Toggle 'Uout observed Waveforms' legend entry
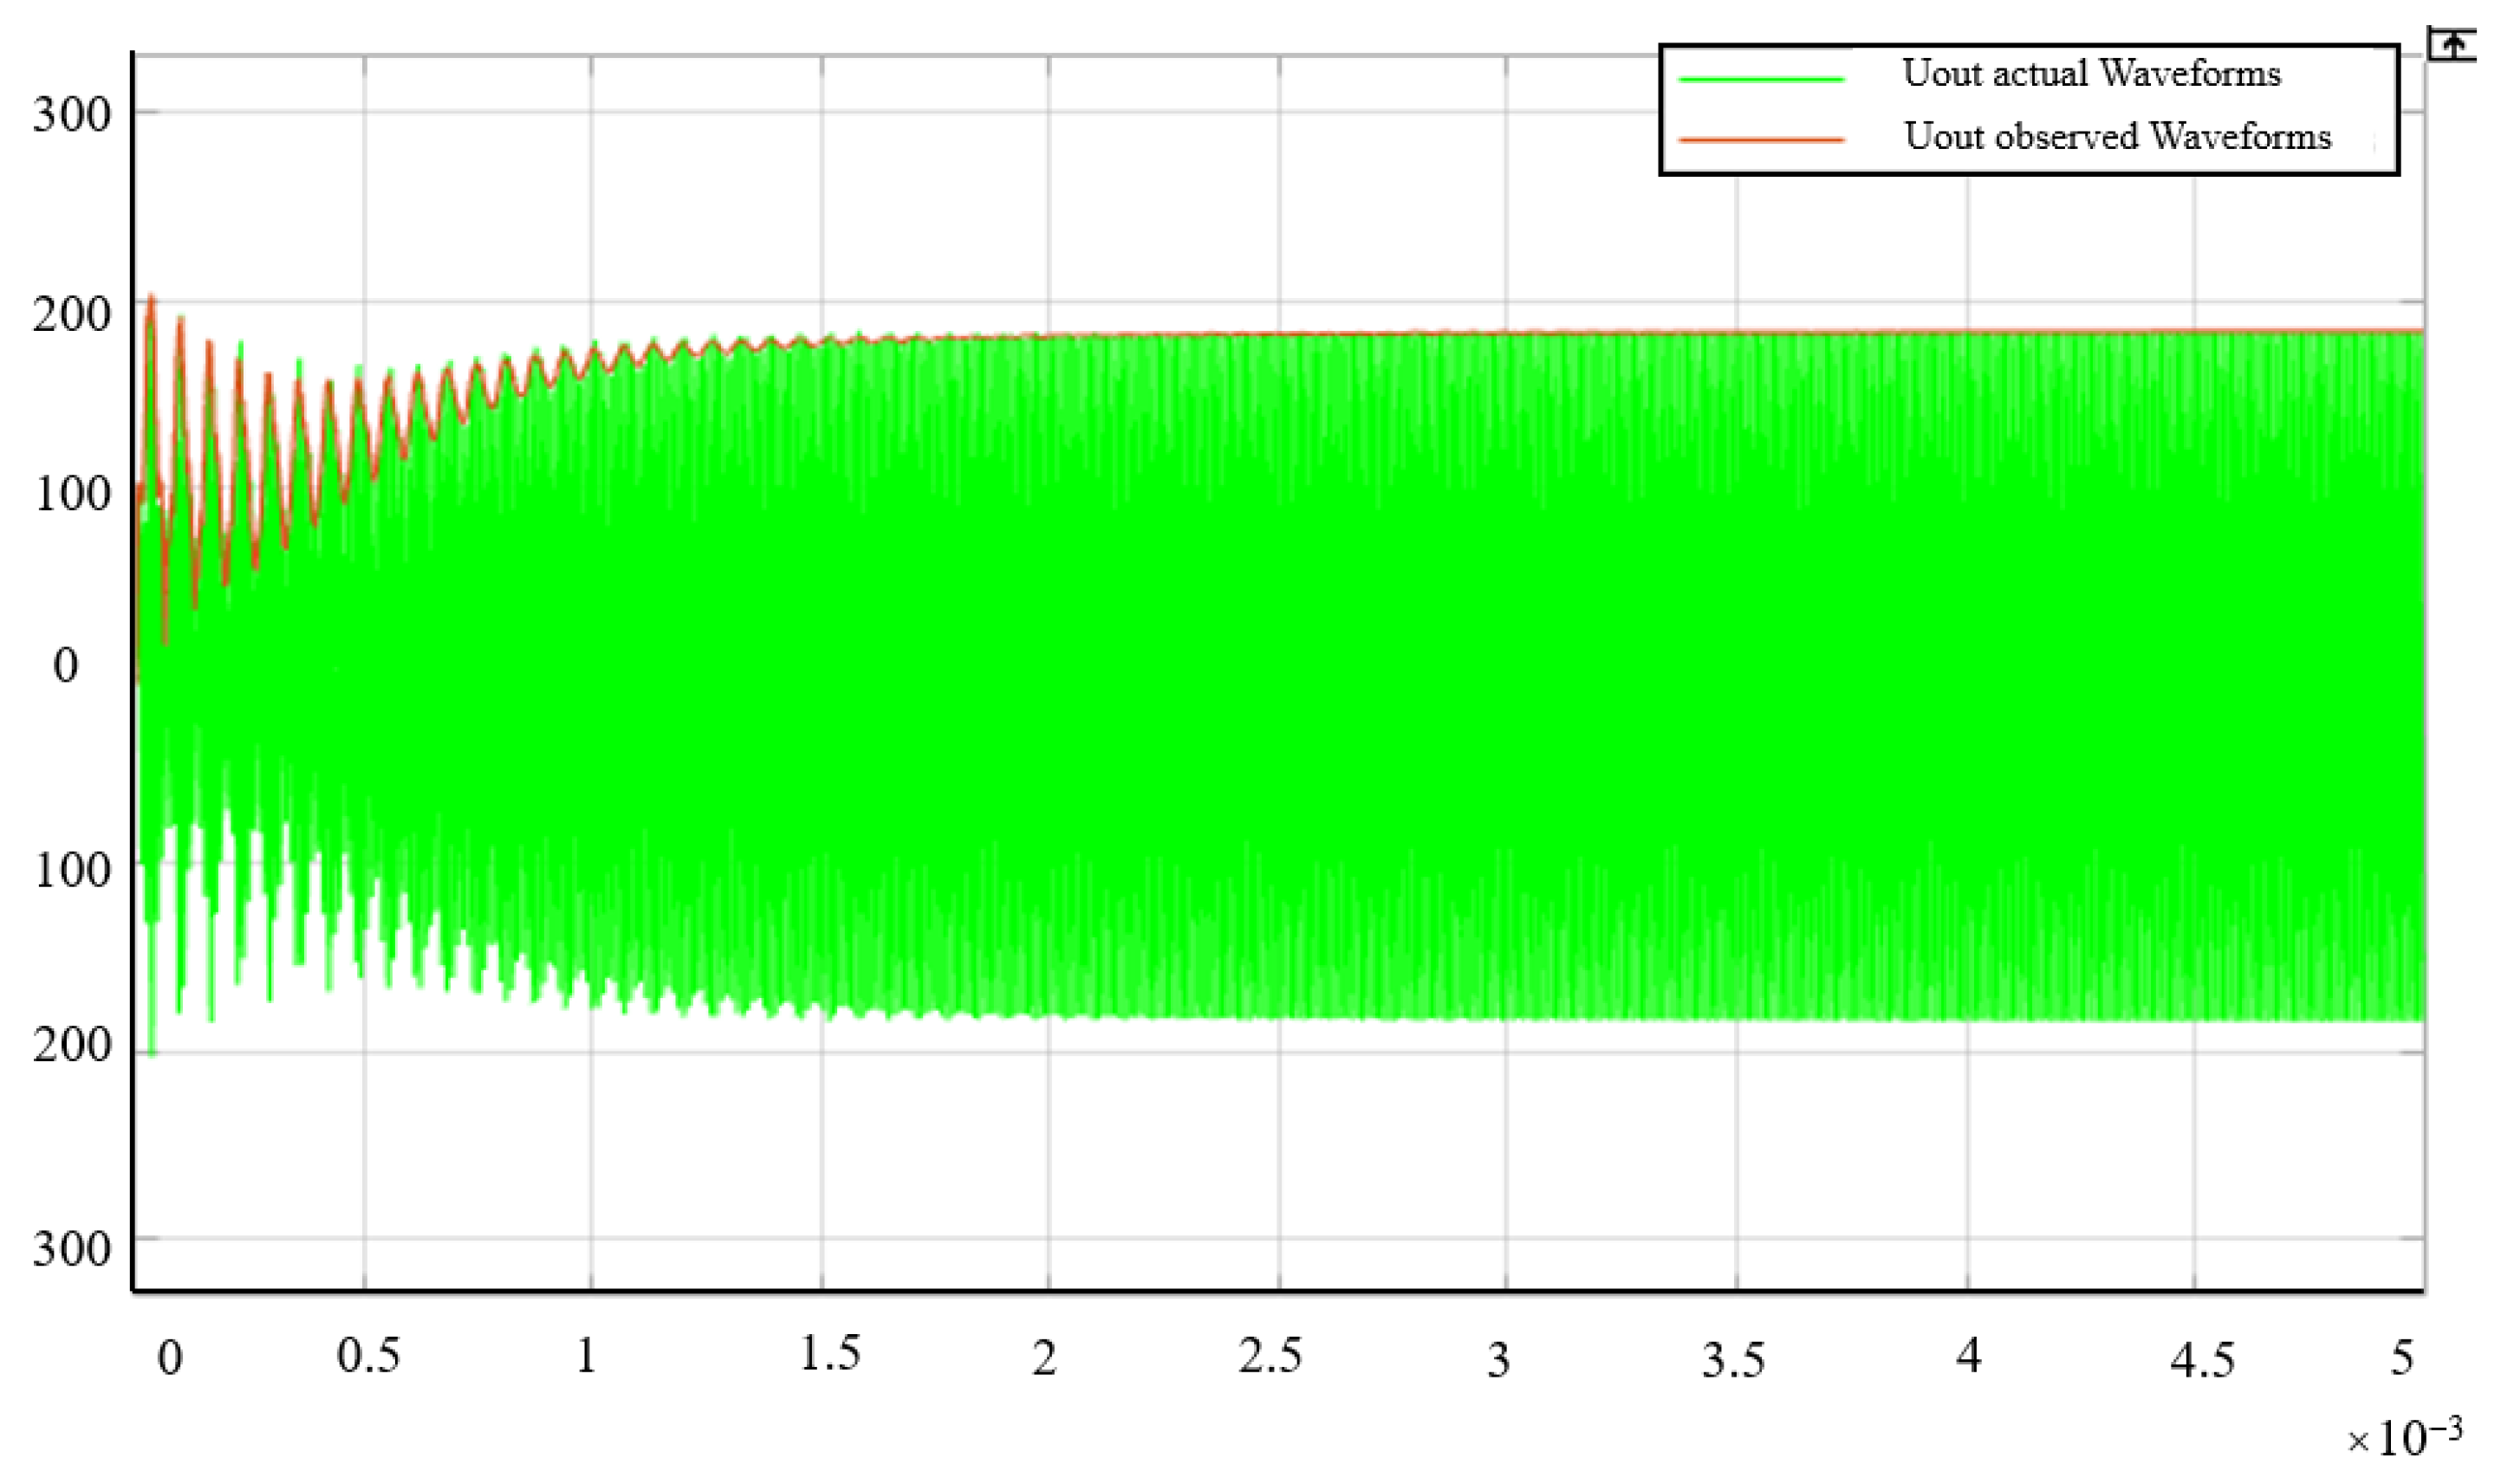Screen dimensions: 2501x1484 tap(2116, 136)
